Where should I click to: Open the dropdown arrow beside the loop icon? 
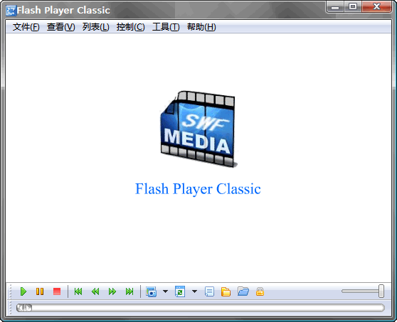coord(194,291)
